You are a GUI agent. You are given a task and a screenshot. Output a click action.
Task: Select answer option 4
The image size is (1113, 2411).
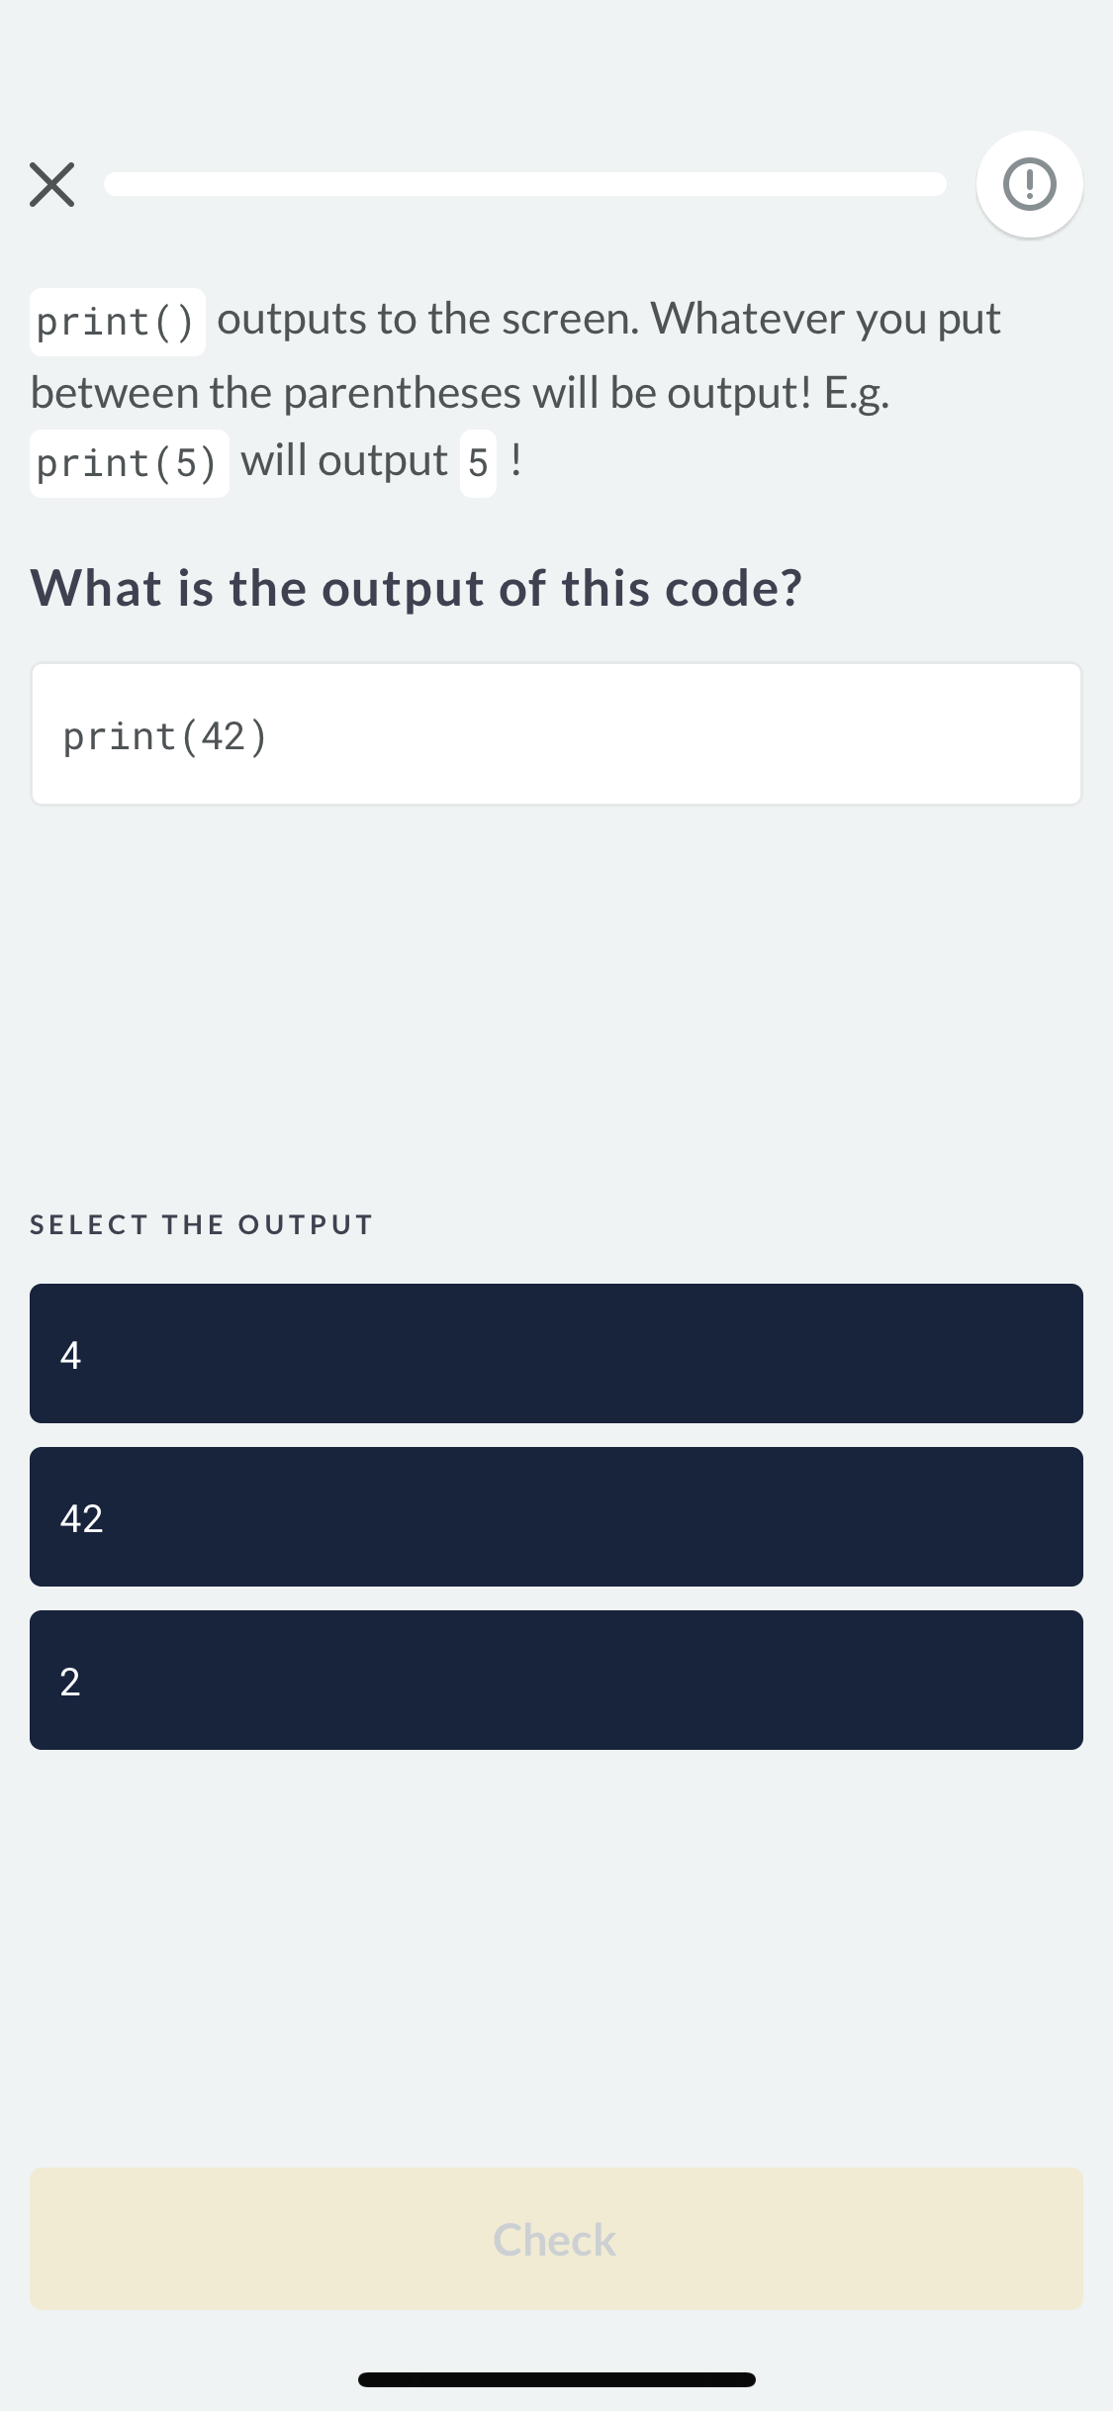pyautogui.click(x=556, y=1353)
